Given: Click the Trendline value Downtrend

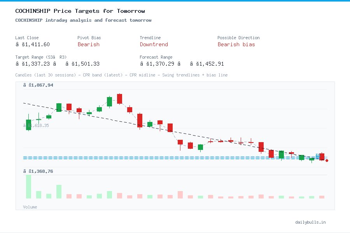Looking at the screenshot, I should click(x=154, y=44).
